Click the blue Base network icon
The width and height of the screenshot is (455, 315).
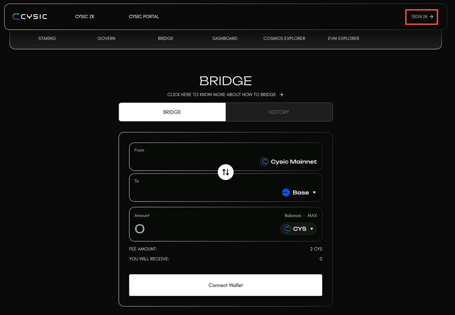tap(286, 193)
